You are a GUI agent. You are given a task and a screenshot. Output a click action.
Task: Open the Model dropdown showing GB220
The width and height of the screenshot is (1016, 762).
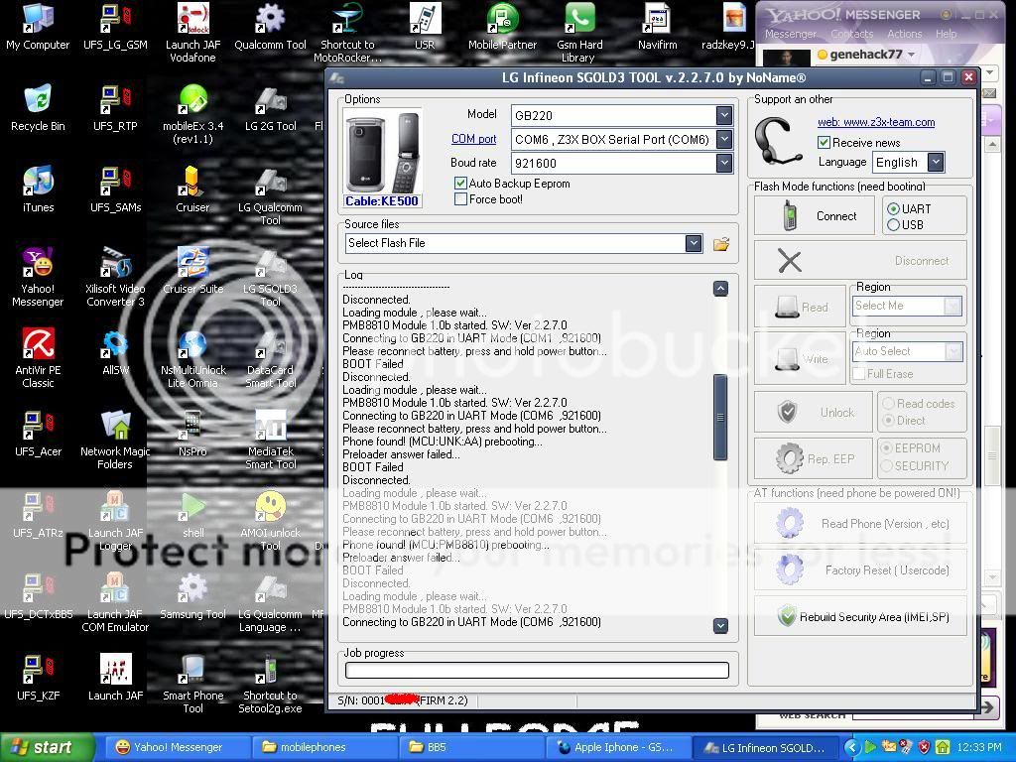(x=724, y=115)
